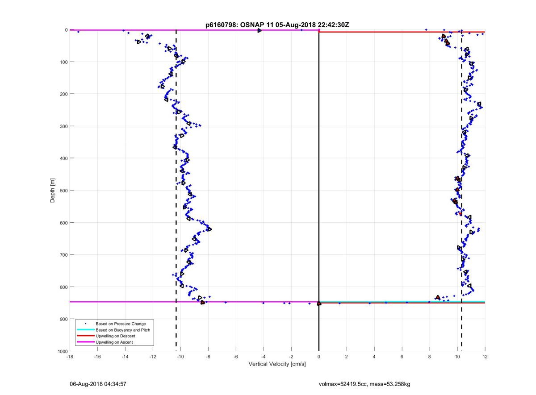This screenshot has width=536, height=395.
Task: Click the "-2" x-axis tick label
Action: coord(291,357)
